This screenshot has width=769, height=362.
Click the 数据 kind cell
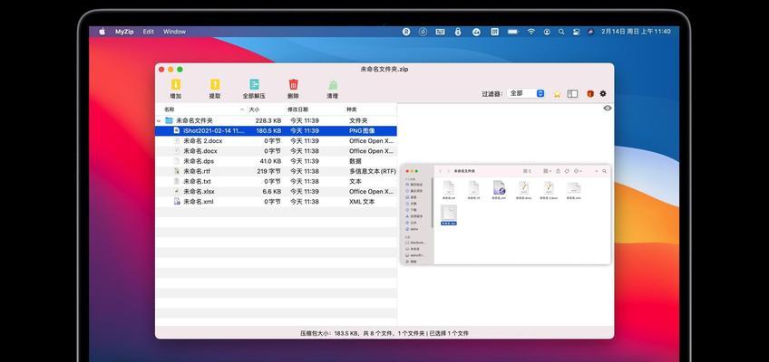point(355,161)
